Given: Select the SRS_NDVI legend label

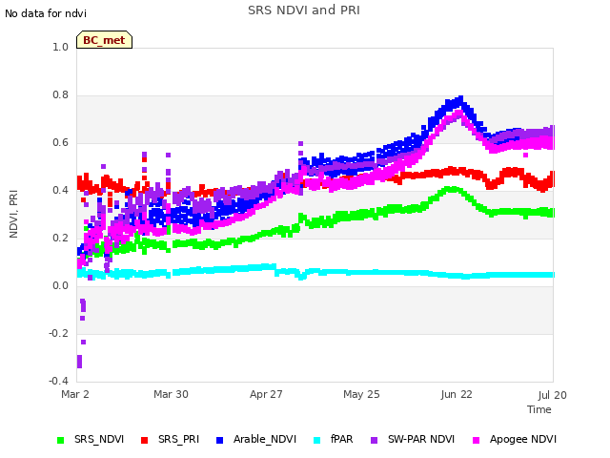Looking at the screenshot, I should click(x=99, y=439).
